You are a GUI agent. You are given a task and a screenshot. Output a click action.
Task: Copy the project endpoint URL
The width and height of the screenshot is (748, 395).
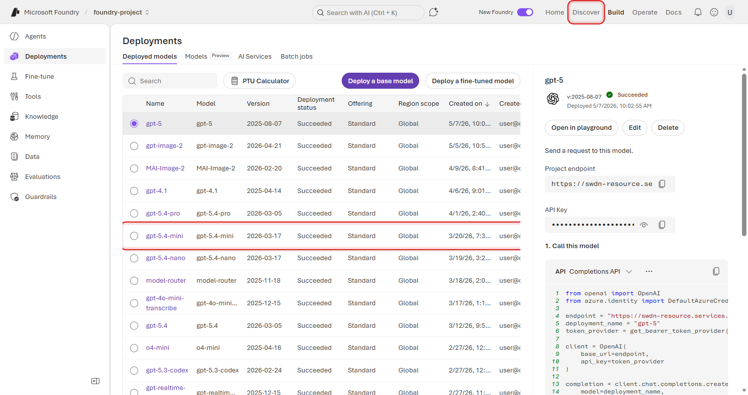(x=662, y=184)
